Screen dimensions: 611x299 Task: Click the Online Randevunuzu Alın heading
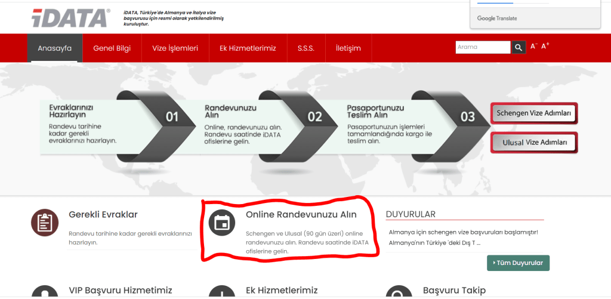pos(301,214)
